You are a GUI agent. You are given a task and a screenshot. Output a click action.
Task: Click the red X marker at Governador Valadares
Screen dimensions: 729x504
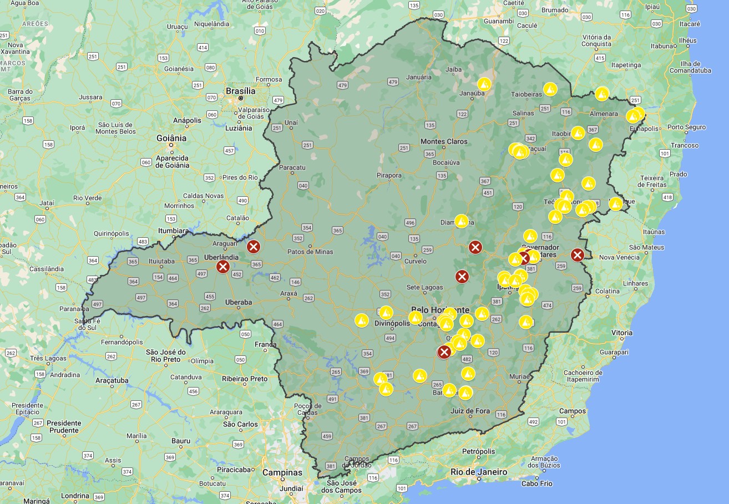[524, 257]
